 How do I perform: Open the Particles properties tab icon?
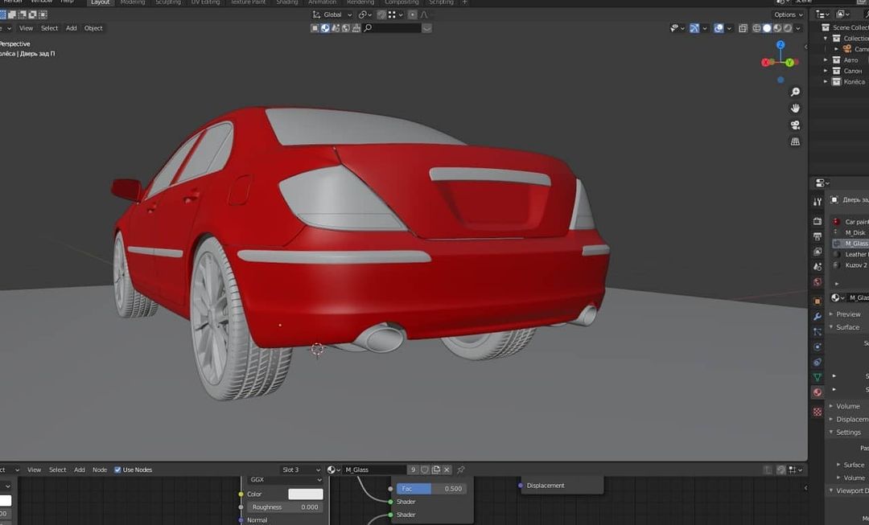click(x=818, y=332)
